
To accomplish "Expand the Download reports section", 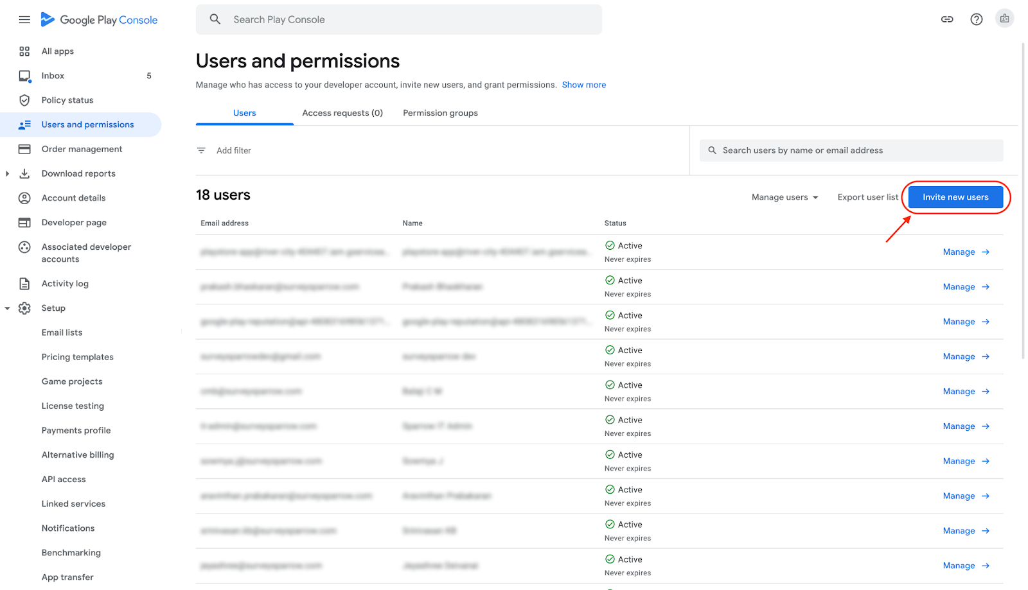I will 7,173.
